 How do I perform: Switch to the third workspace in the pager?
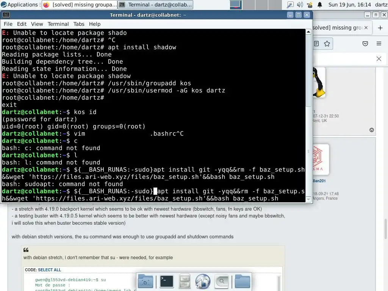[261, 5]
